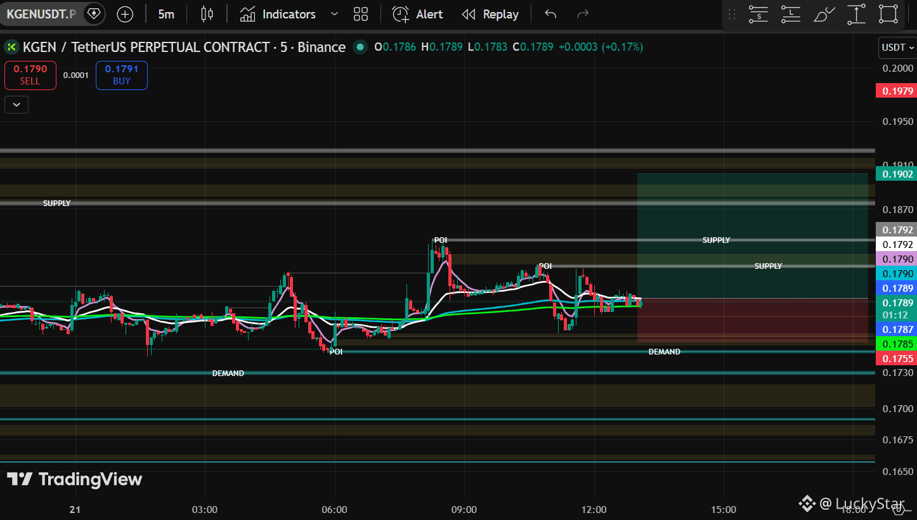
Task: Click the gray 0.1792 price label
Action: 898,230
